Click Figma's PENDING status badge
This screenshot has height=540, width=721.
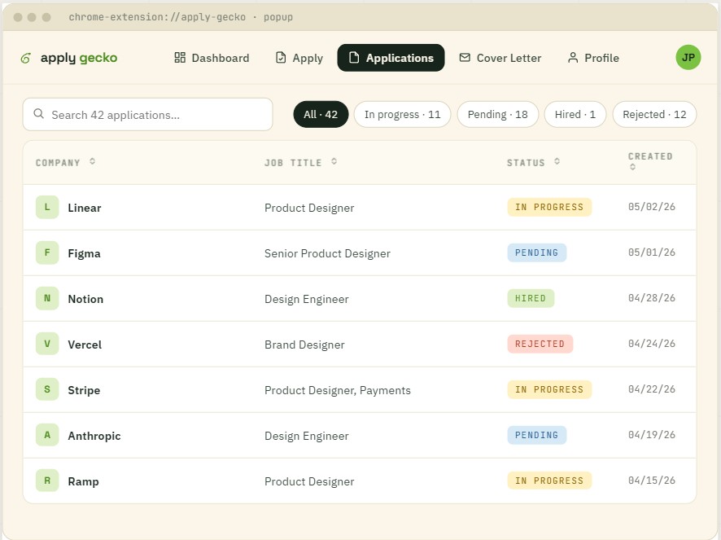(536, 252)
